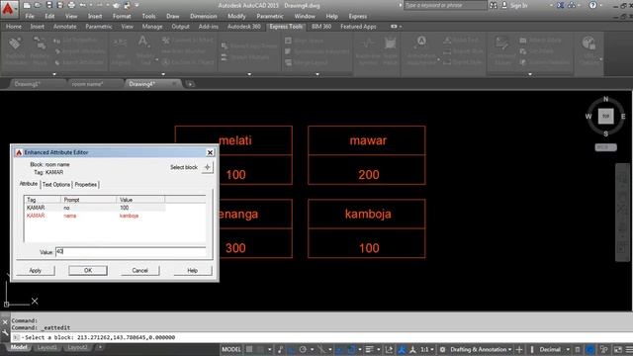This screenshot has width=633, height=356.
Task: Select the KAMAR row with value kamboja
Action: 95,216
